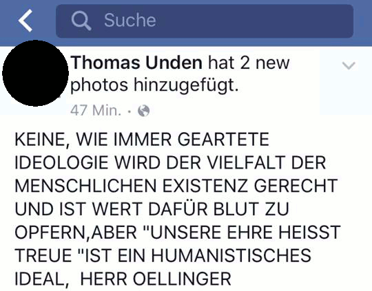
Task: Select the post line starting 'KEINE, WIE IMMER'
Action: (142, 140)
